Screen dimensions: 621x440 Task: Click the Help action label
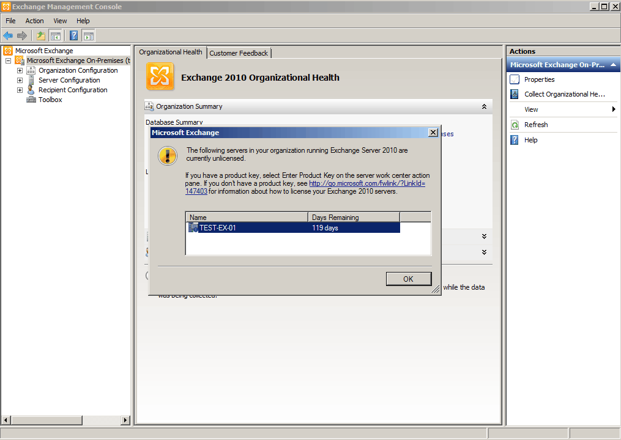[x=530, y=140]
